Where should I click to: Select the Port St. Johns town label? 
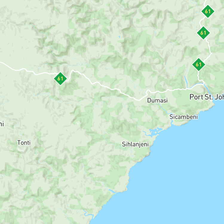pyautogui.click(x=207, y=97)
